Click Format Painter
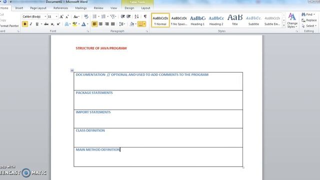320x180 pixels. tap(9, 26)
